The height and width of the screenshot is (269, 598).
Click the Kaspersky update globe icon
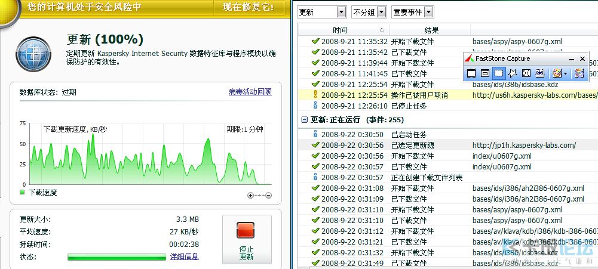33,54
